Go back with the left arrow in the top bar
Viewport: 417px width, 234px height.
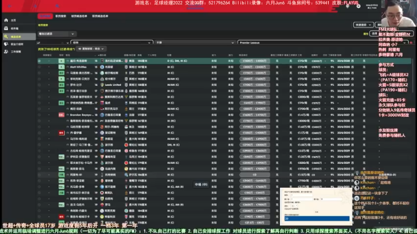pos(9,6)
